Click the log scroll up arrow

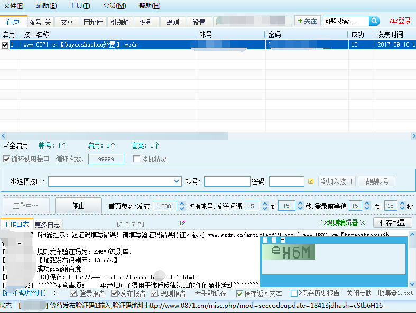point(412,234)
